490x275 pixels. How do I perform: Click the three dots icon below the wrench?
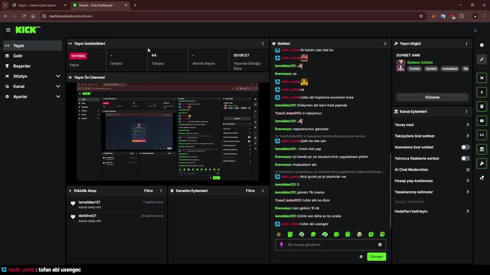[482, 178]
